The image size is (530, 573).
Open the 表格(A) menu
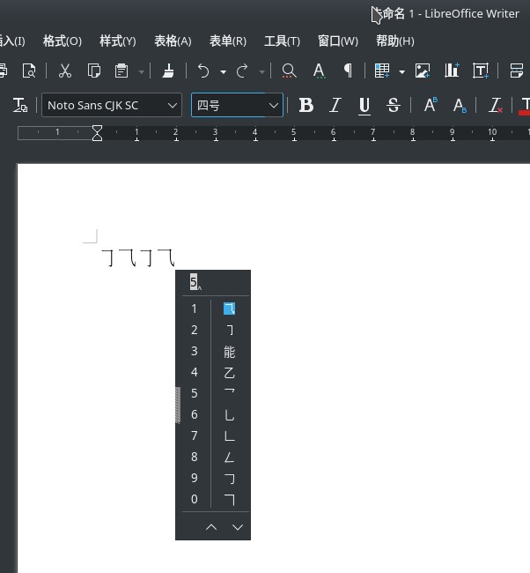click(x=173, y=41)
